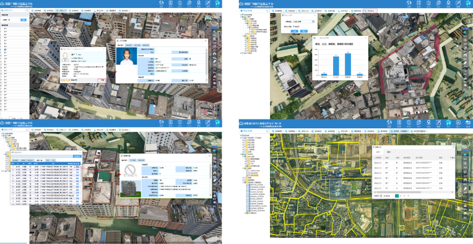Expand the top root node in the yellow-boundary window's layer tree

(x=241, y=136)
